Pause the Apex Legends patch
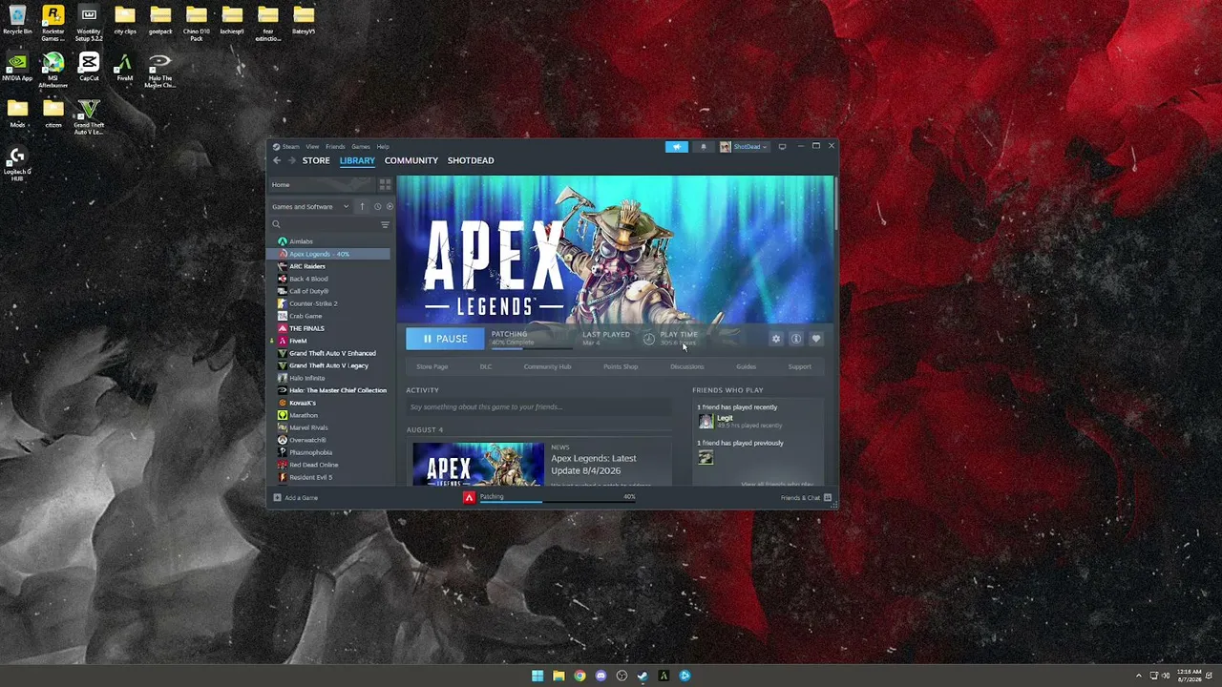Viewport: 1222px width, 687px height. click(x=445, y=339)
